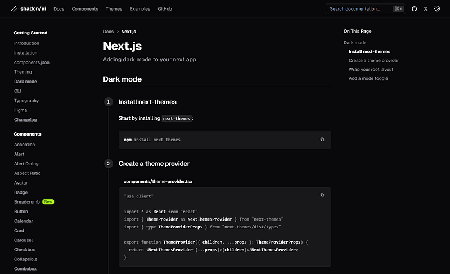Click the Next.js page title
The height and width of the screenshot is (274, 450).
click(122, 46)
